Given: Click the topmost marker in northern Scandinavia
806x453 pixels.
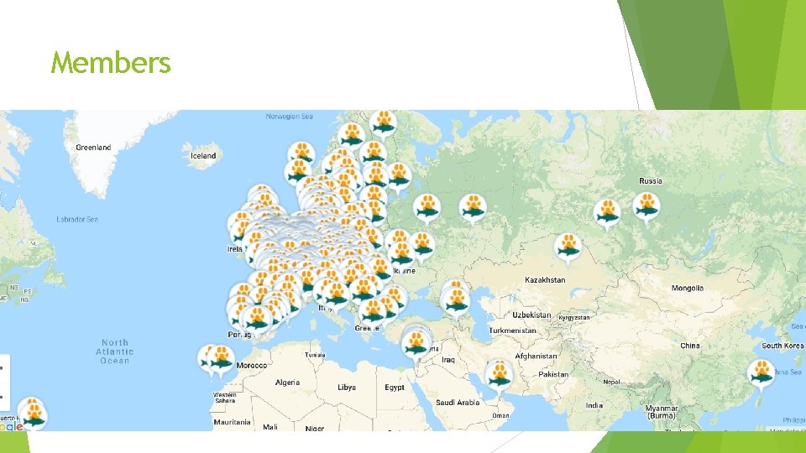Looking at the screenshot, I should [x=383, y=124].
